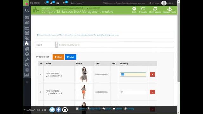Screen dimensions: 203x114
Task: Collapse the sidebar menu toggle
Action: [x=27, y=82]
